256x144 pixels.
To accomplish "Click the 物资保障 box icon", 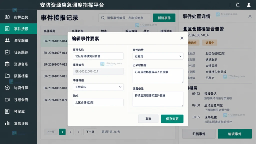I will coord(7,88).
